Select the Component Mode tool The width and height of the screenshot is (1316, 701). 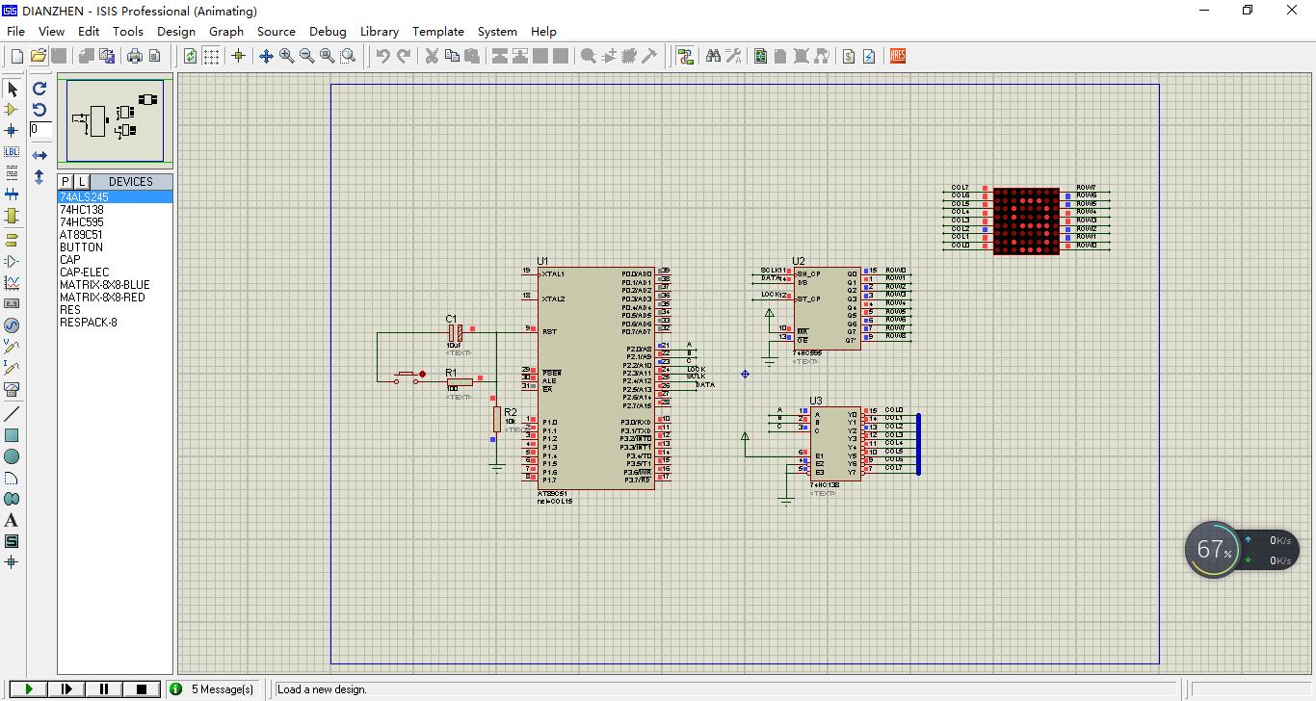12,110
